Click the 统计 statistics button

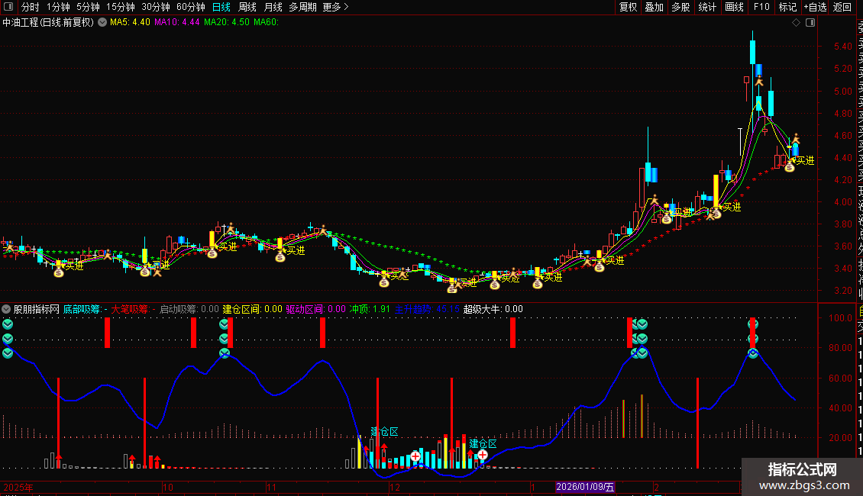pos(707,7)
